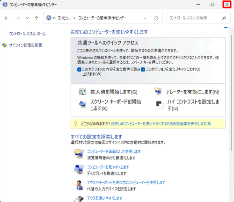Screen dimensions: 234x202
Task: Expand address bar history dropdown
Action: tap(145, 18)
